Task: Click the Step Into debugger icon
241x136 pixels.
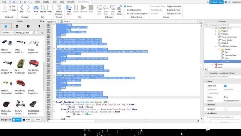Action: tap(99, 8)
